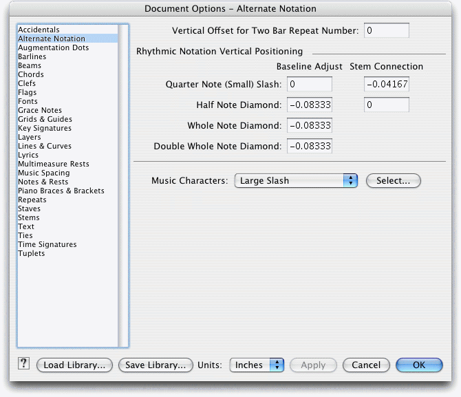
Task: Click Whole Note Diamond Baseline Adjust field
Action: coord(310,125)
